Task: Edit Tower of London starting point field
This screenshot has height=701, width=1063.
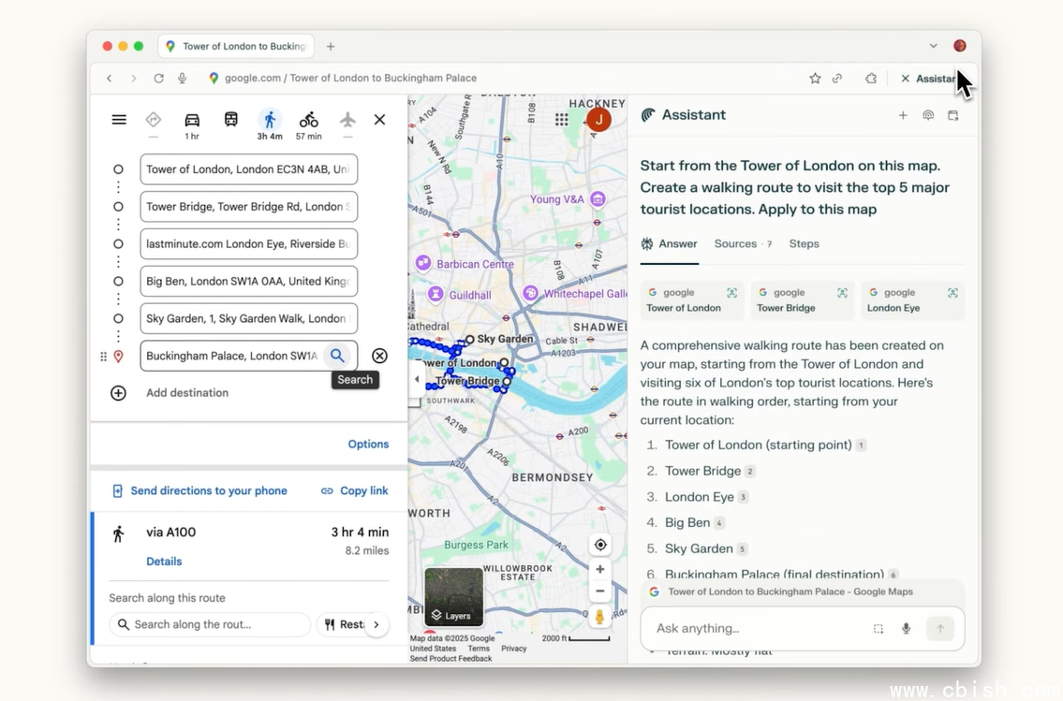Action: point(249,169)
